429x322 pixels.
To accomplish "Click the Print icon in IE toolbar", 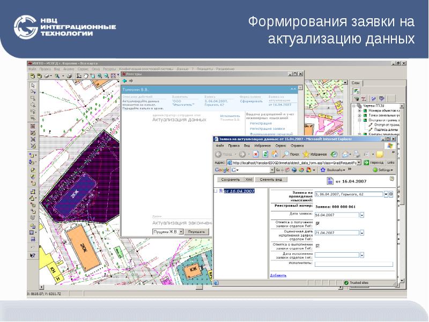I will point(357,153).
